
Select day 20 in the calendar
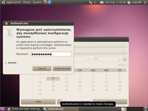point(80,86)
